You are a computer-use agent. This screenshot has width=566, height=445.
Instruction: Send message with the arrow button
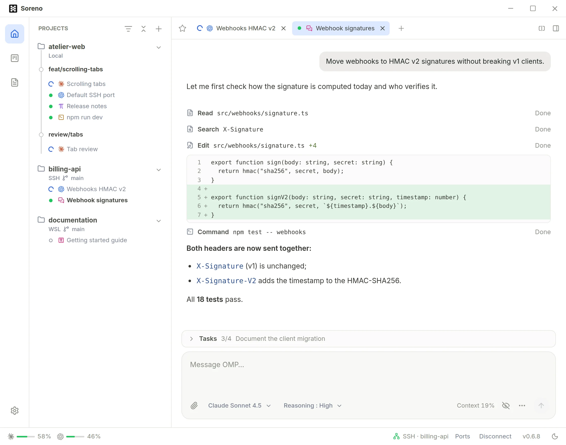pos(541,406)
